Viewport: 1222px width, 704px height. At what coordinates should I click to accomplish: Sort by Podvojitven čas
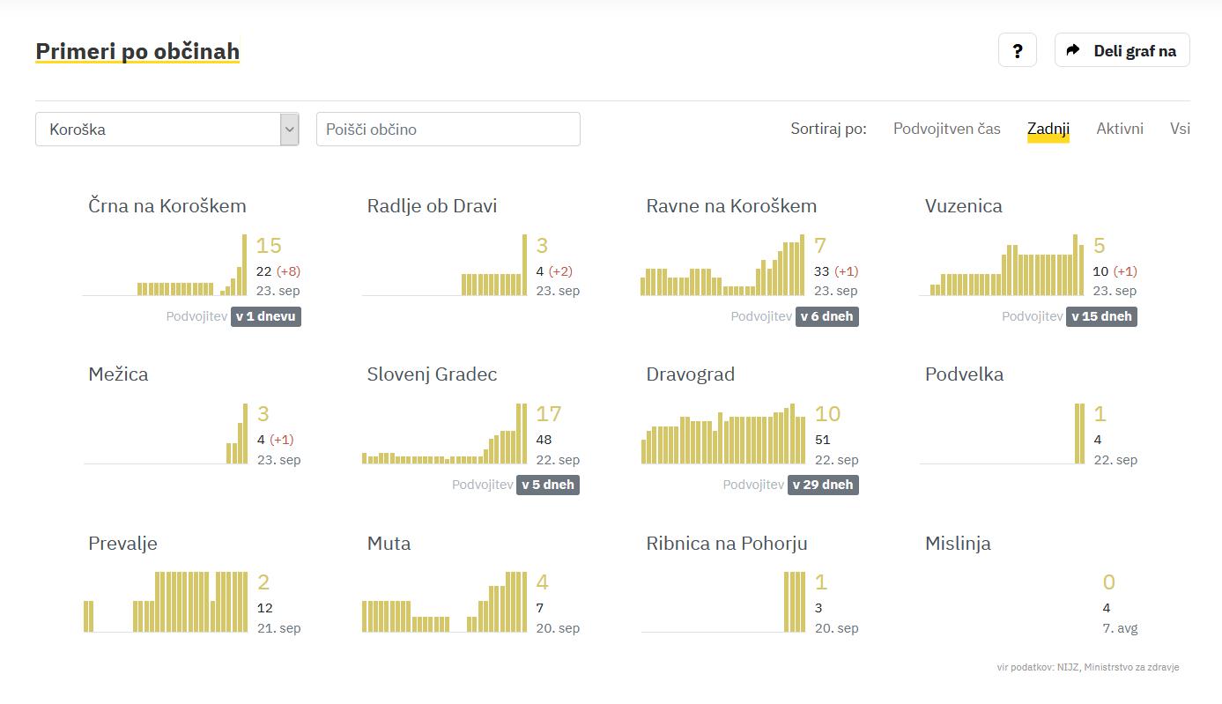click(946, 129)
